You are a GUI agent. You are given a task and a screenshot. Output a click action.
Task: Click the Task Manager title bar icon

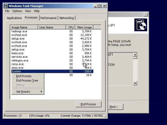[6, 6]
